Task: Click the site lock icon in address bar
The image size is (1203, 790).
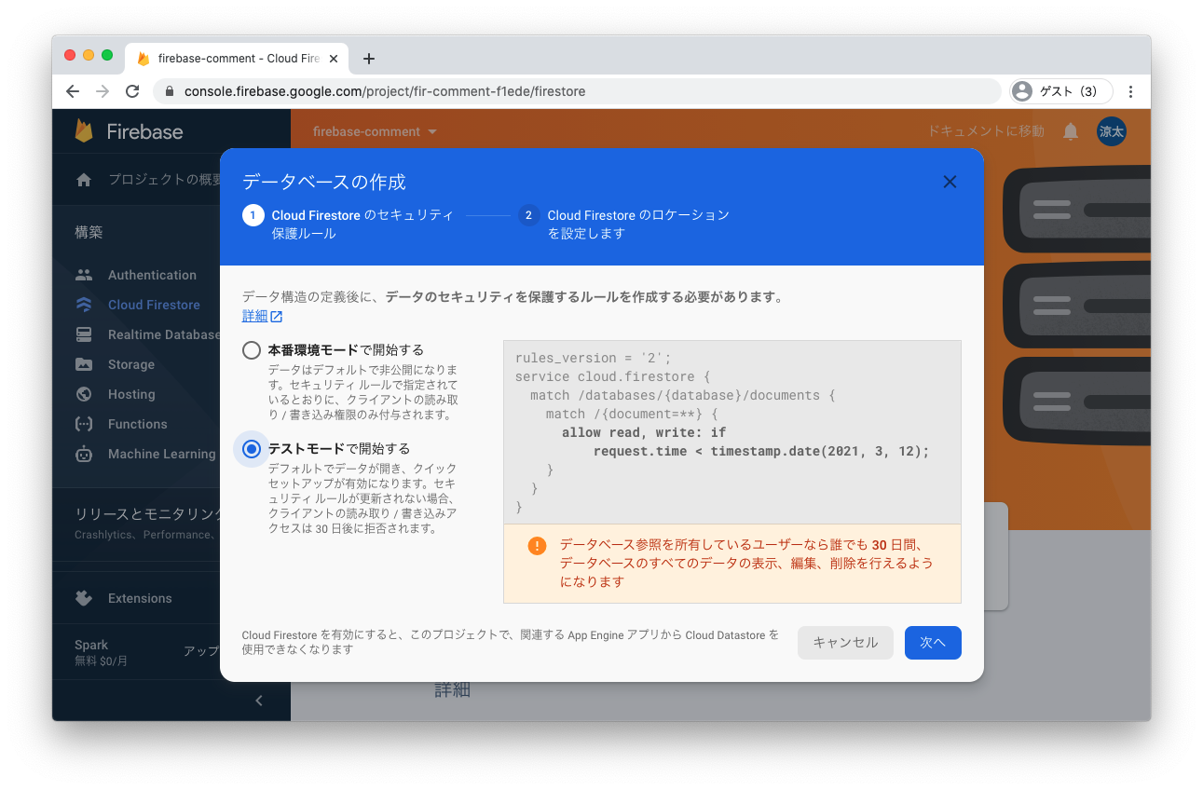Action: (x=170, y=91)
